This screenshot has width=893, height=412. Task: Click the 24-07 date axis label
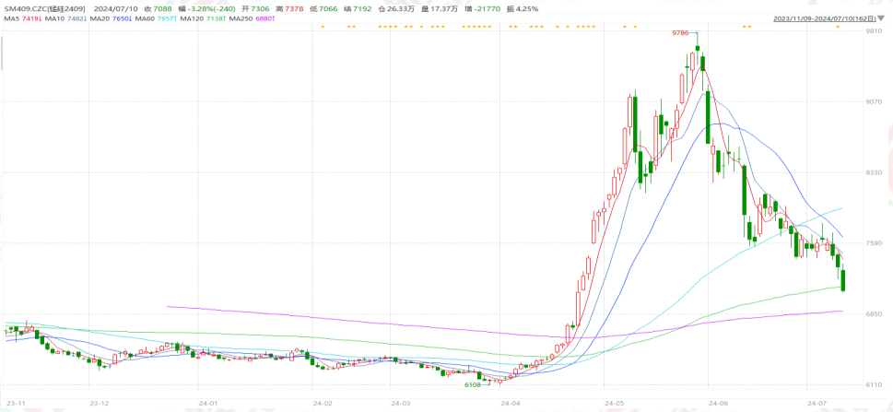(x=817, y=403)
